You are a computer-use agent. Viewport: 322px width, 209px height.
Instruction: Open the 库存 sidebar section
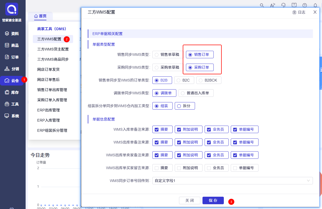12,92
